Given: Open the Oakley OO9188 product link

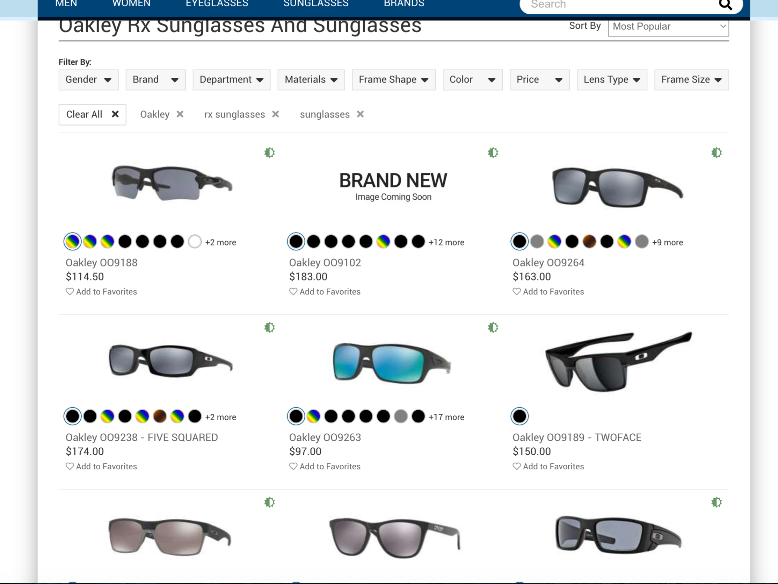Looking at the screenshot, I should tap(102, 263).
